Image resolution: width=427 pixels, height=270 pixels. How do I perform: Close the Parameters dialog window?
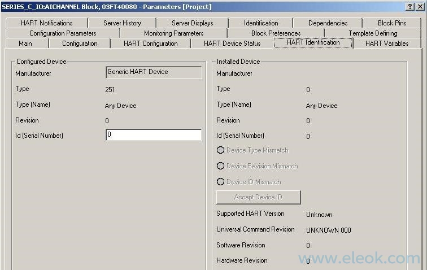coord(420,6)
